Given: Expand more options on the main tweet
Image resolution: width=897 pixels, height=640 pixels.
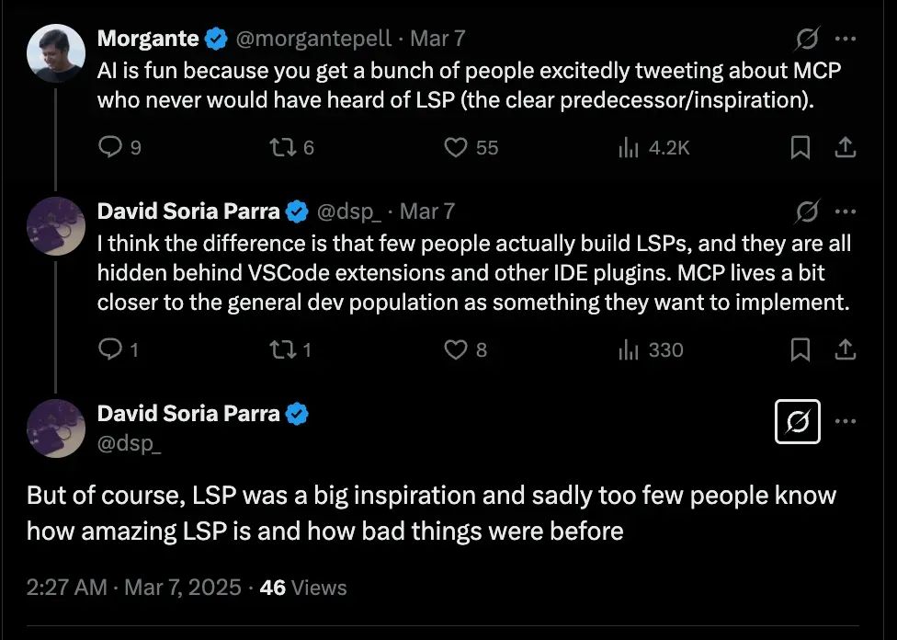Looking at the screenshot, I should 846,422.
